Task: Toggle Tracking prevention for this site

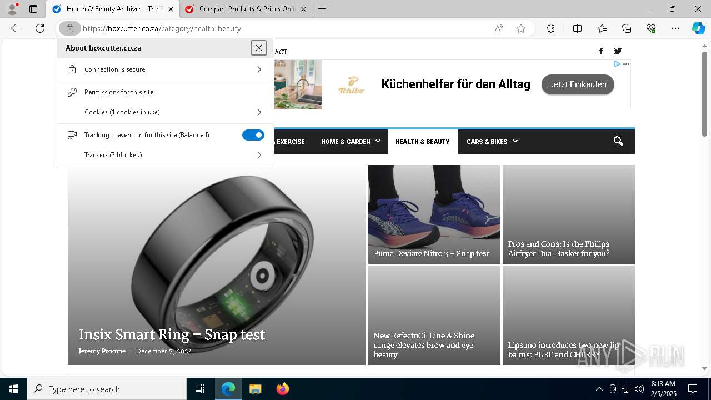Action: click(253, 135)
